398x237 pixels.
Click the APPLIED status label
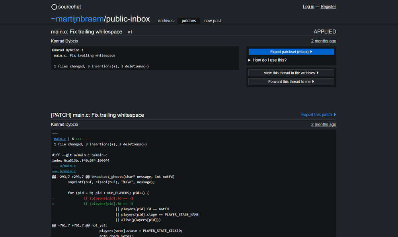pyautogui.click(x=325, y=32)
